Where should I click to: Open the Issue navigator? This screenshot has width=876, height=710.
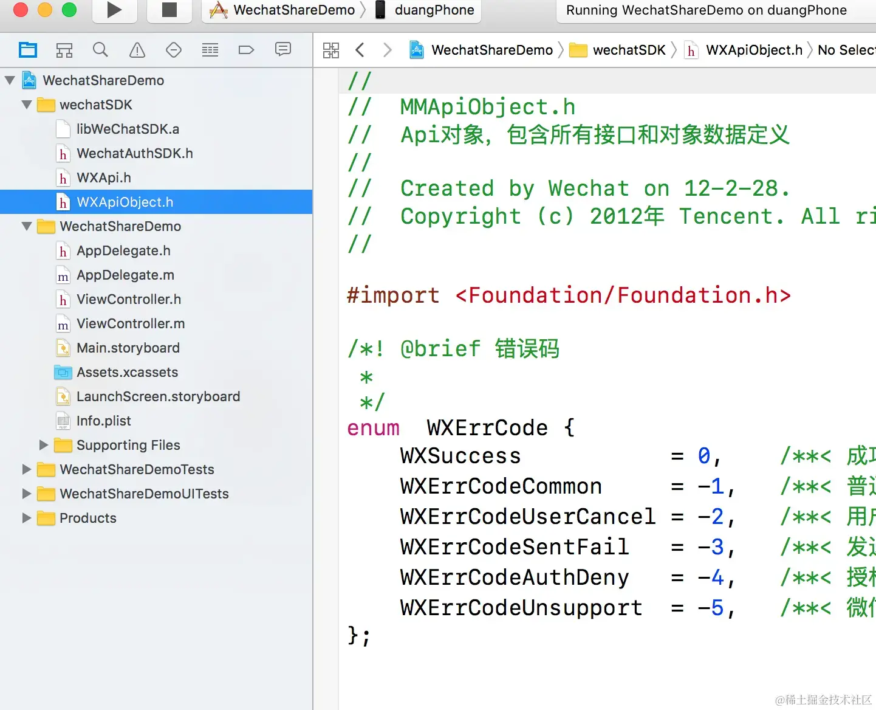137,50
